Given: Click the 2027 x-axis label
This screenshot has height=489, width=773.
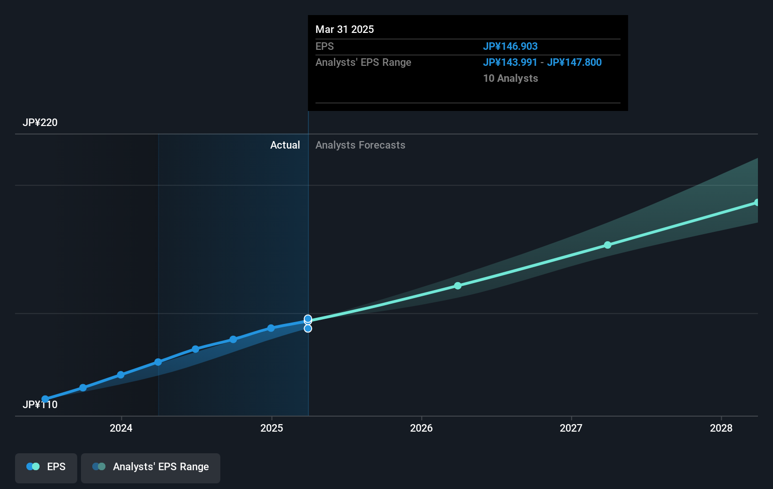Looking at the screenshot, I should click(571, 428).
